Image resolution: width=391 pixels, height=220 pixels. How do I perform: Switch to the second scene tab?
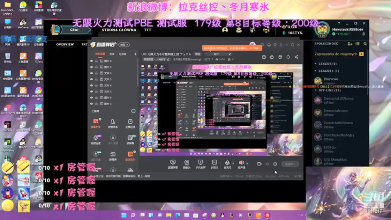[x=112, y=54]
